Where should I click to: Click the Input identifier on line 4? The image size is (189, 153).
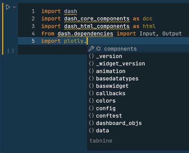(148, 34)
